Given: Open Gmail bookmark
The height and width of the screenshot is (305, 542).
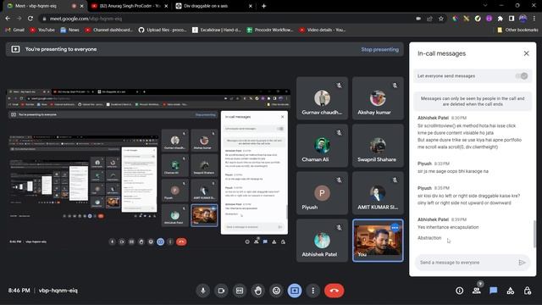Looking at the screenshot, I should [x=15, y=30].
